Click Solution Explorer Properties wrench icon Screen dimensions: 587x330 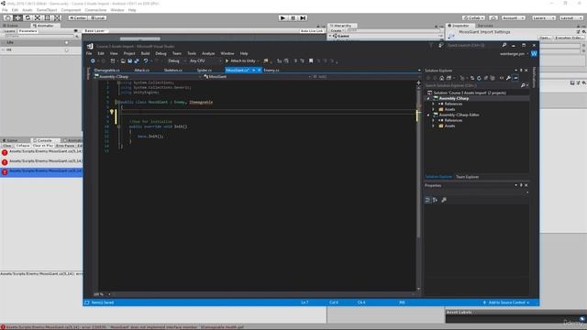point(508,78)
